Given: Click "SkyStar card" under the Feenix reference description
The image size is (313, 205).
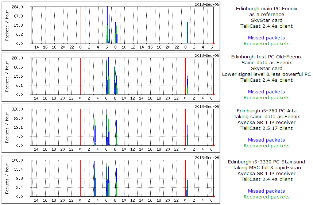Looking at the screenshot, I should [x=267, y=20].
